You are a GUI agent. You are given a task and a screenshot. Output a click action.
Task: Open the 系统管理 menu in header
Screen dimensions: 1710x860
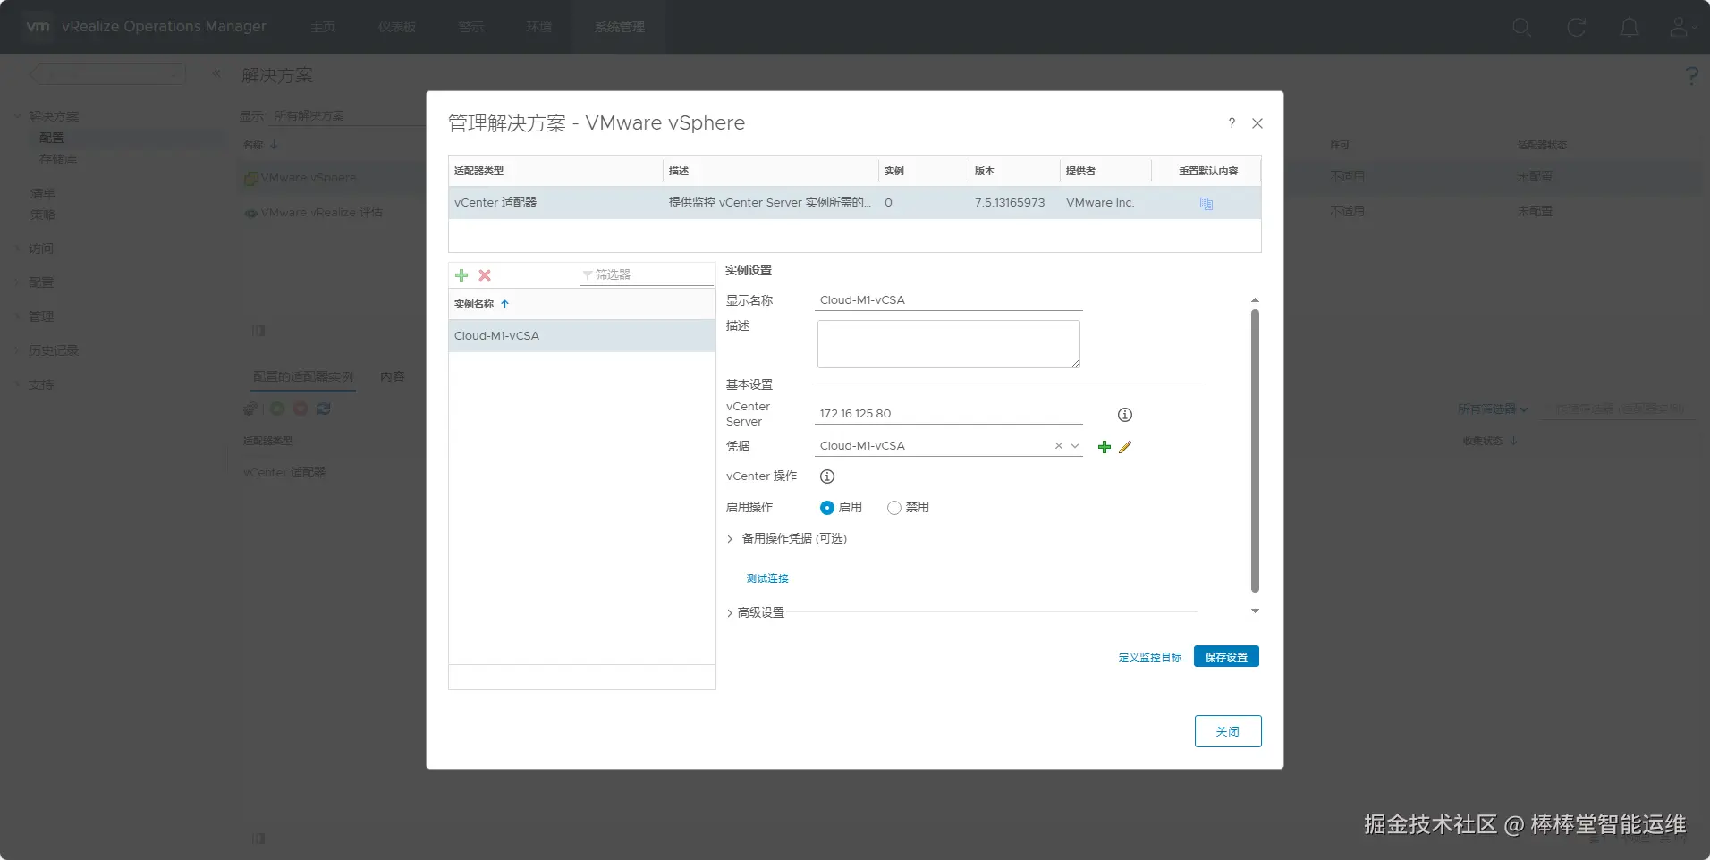coord(620,27)
